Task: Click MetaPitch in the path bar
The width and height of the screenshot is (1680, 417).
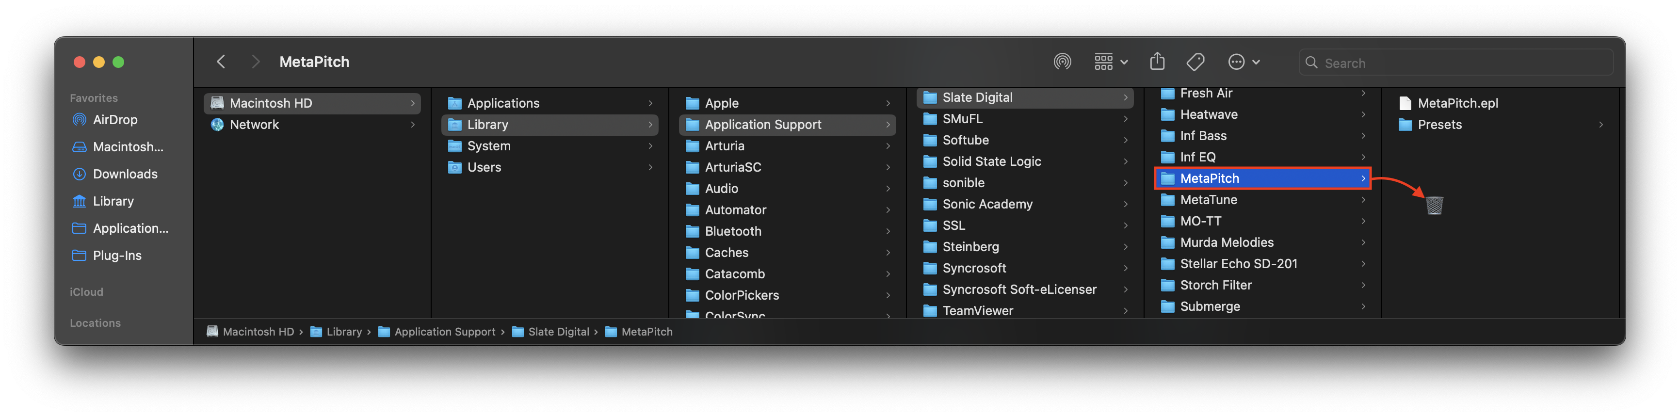Action: pos(638,332)
